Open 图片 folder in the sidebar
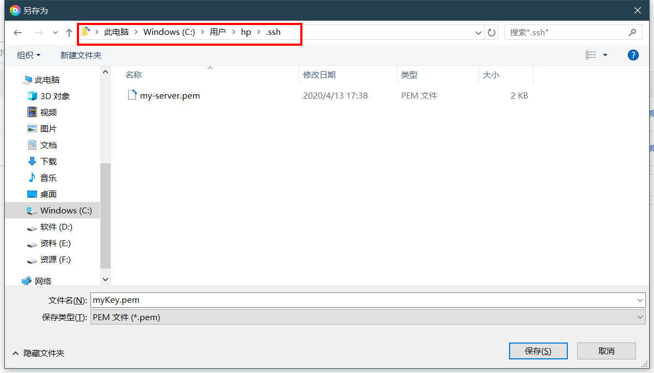654x373 pixels. 49,129
